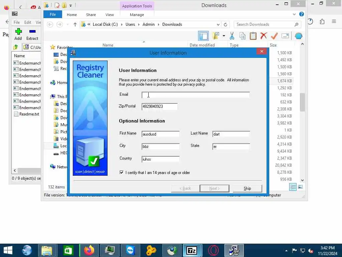342x257 pixels.
Task: Click the First Name field containing ausdusd
Action: [x=161, y=134]
